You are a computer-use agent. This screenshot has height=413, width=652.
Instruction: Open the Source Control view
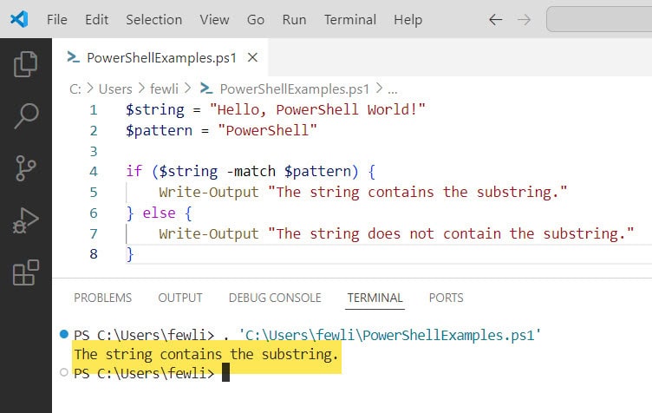click(x=26, y=168)
